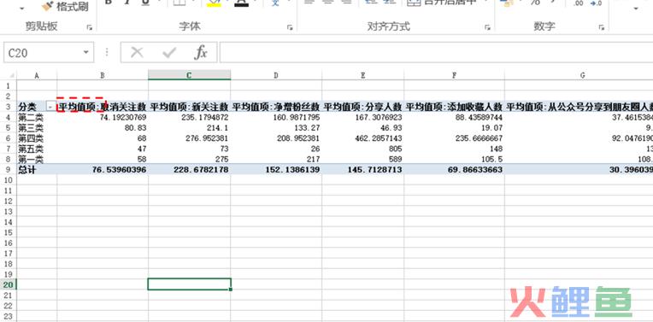Click the font color A button
653x322 pixels.
click(x=241, y=3)
